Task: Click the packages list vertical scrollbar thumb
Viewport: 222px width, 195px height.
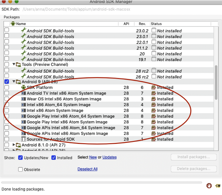Action: [x=216, y=82]
